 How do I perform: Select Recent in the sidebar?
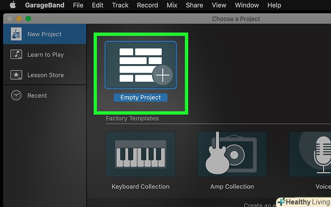click(45, 96)
